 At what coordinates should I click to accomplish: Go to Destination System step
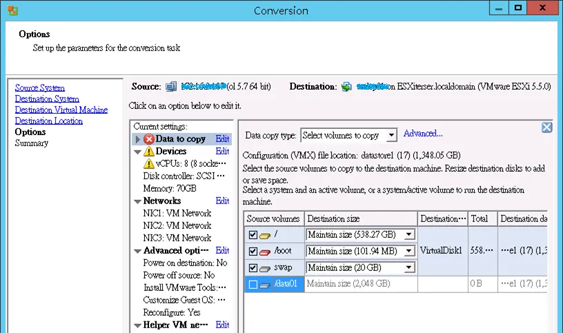47,99
